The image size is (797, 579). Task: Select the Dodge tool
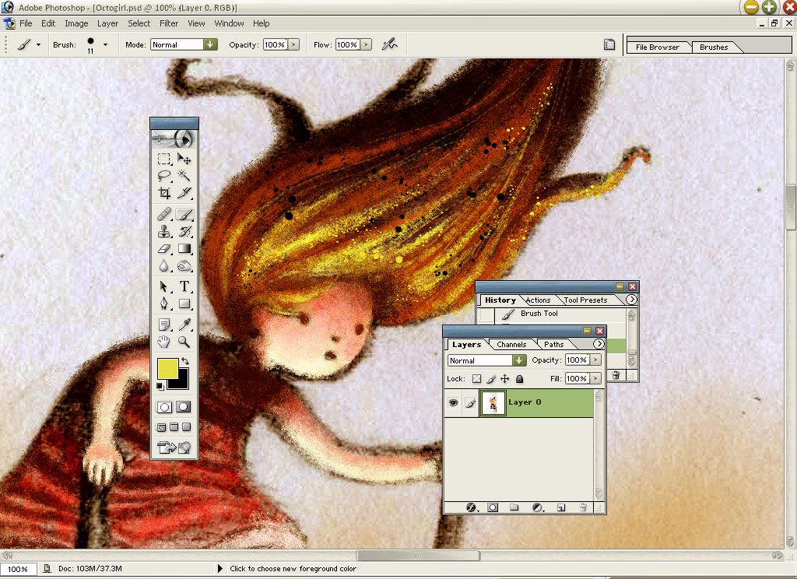[184, 266]
